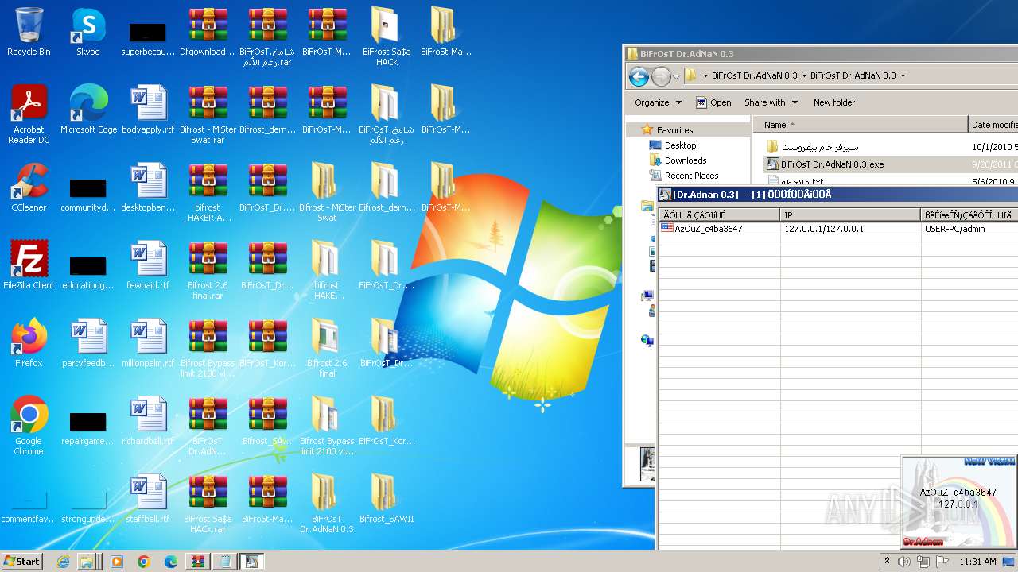Image resolution: width=1018 pixels, height=572 pixels.
Task: Click the USER-PC/admin cell
Action: coord(954,229)
